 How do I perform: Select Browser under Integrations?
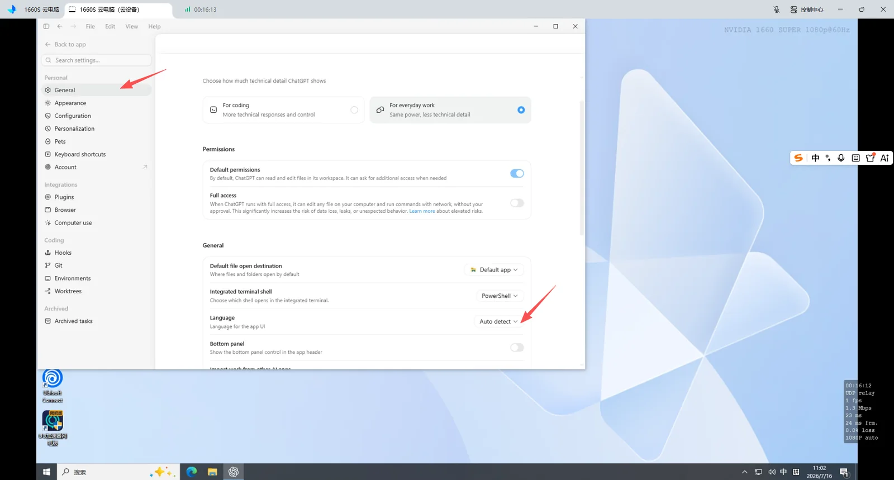point(96,210)
